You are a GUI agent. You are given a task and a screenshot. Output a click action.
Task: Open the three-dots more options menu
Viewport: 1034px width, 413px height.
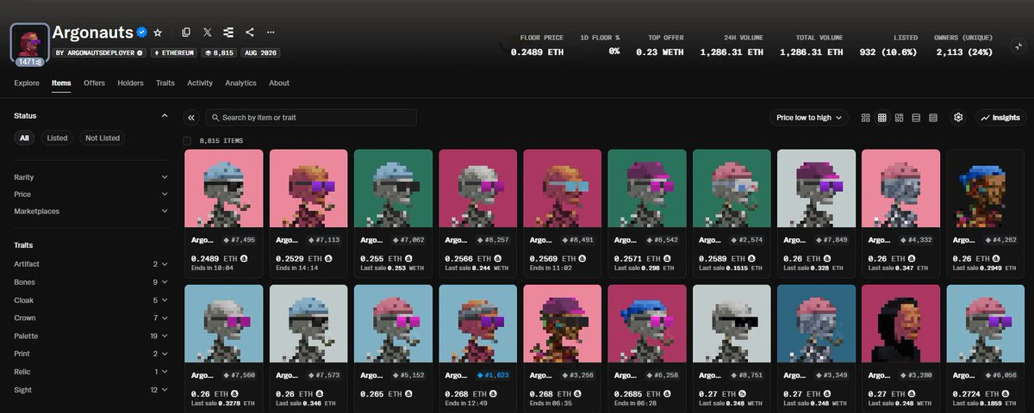pos(271,33)
